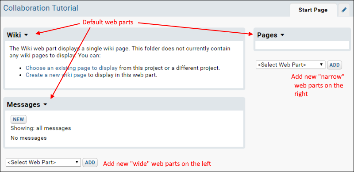Open the Wiki web part triangle menu
The height and width of the screenshot is (172, 354).
[x=26, y=35]
